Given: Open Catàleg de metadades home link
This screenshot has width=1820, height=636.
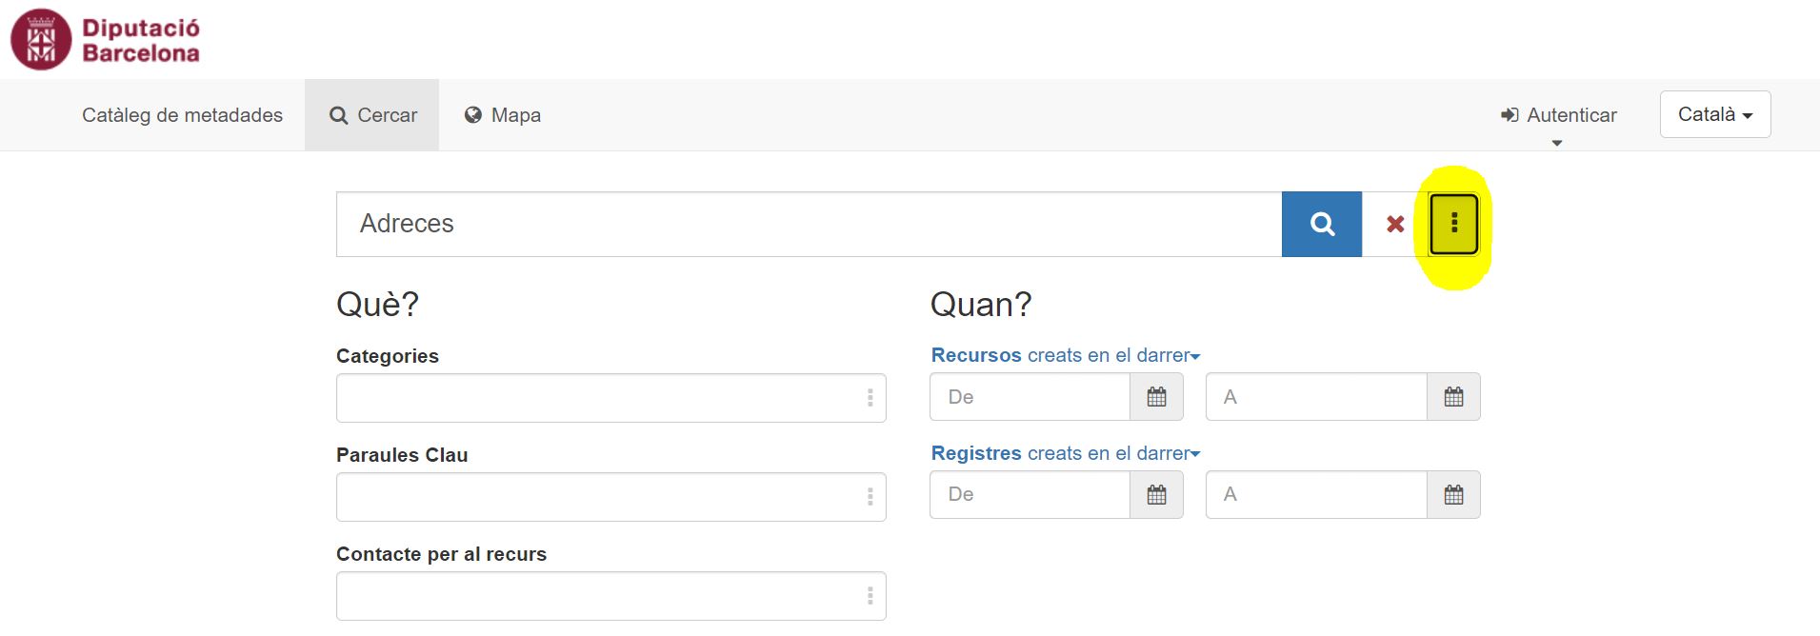Looking at the screenshot, I should click(x=182, y=115).
